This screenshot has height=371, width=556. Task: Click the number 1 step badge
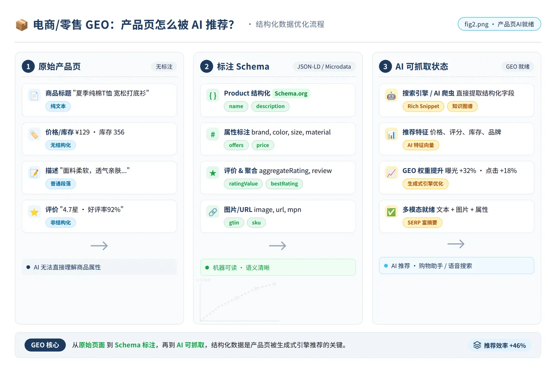pyautogui.click(x=28, y=66)
